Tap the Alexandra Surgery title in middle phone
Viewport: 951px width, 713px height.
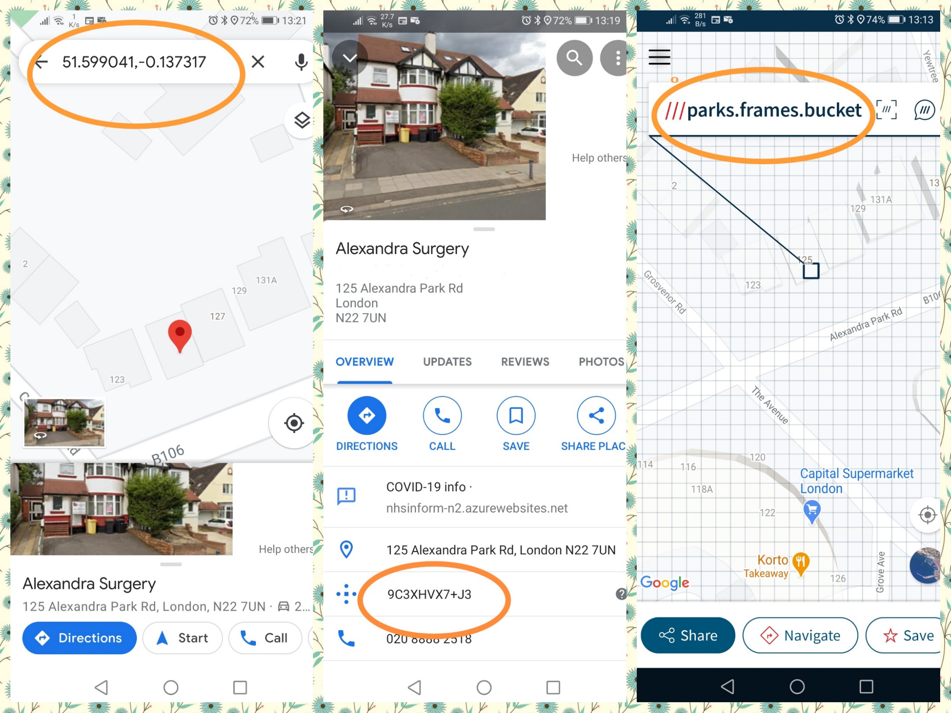click(402, 249)
